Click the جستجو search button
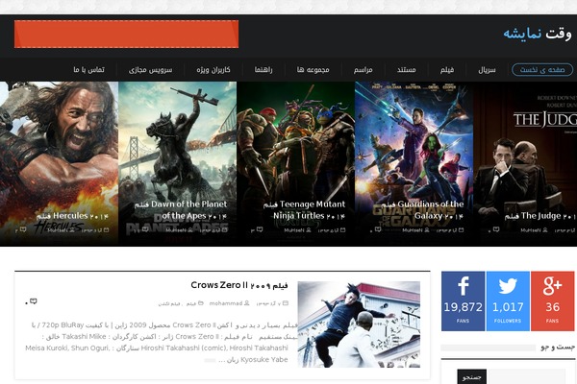The width and height of the screenshot is (577, 384). (x=472, y=376)
